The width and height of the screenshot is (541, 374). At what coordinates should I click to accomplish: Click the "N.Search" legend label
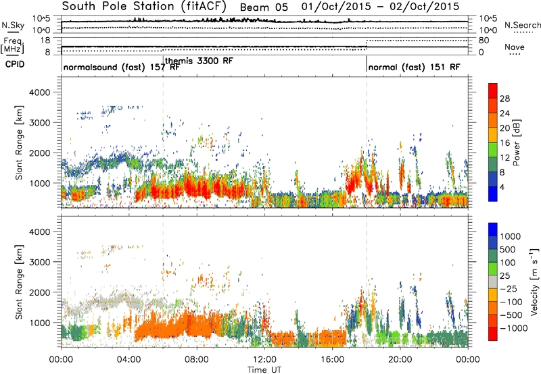pyautogui.click(x=522, y=25)
